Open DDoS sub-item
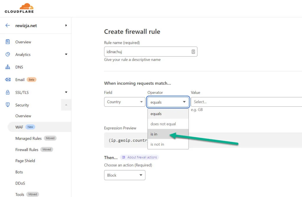This screenshot has height=197, width=302. (20, 183)
